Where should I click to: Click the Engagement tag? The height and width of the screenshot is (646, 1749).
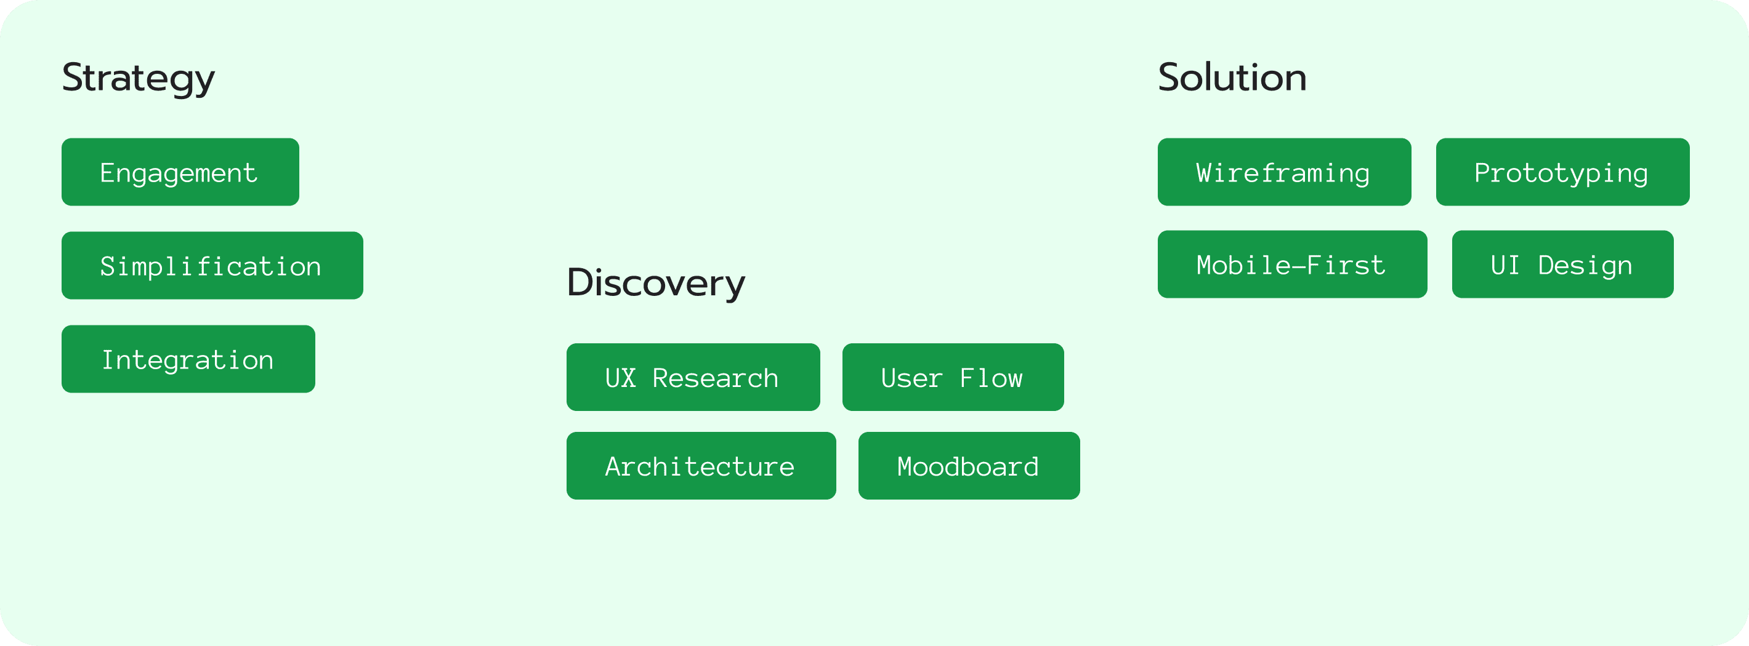point(180,172)
